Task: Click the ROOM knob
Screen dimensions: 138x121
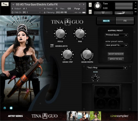Action: pos(95,78)
